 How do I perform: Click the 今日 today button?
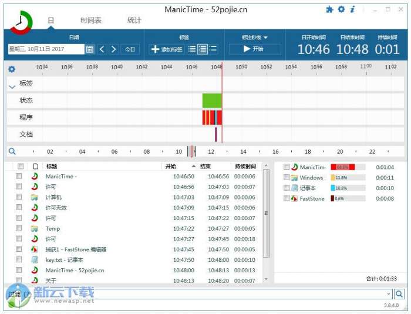[x=130, y=49]
